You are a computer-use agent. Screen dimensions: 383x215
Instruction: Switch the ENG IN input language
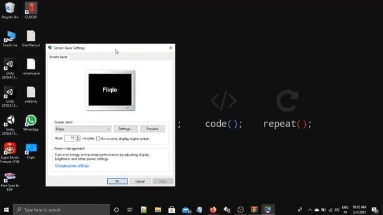pyautogui.click(x=345, y=210)
